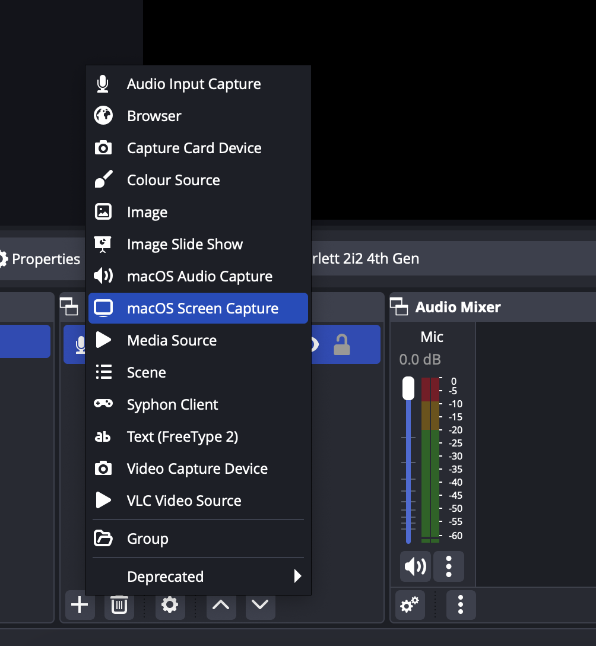Click the Image Slide Show icon

point(103,244)
